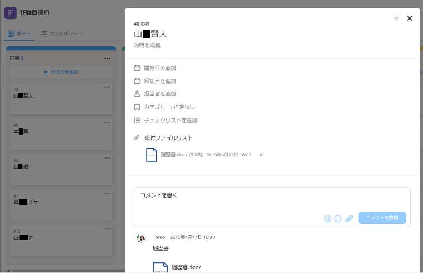
Task: Open task card #8 on the board
Action: pos(61,99)
